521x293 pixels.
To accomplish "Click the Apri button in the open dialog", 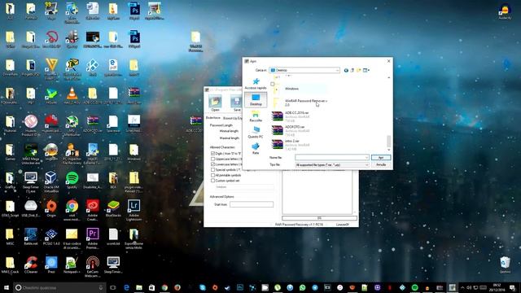I will 381,157.
